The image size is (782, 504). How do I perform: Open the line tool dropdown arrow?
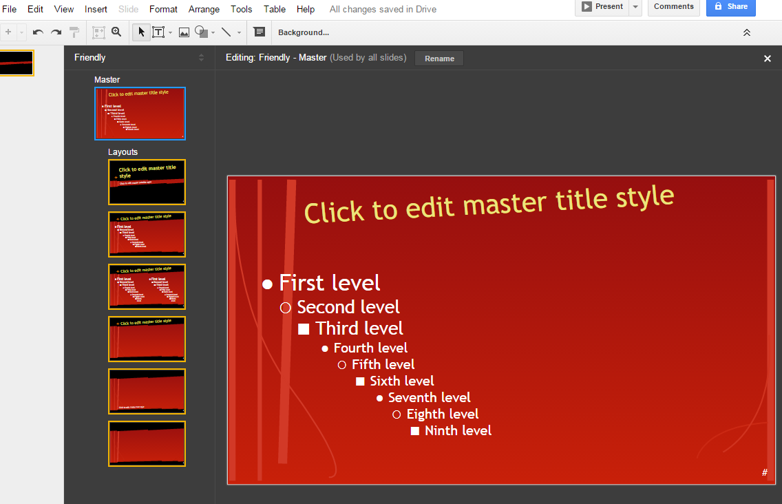pyautogui.click(x=239, y=33)
